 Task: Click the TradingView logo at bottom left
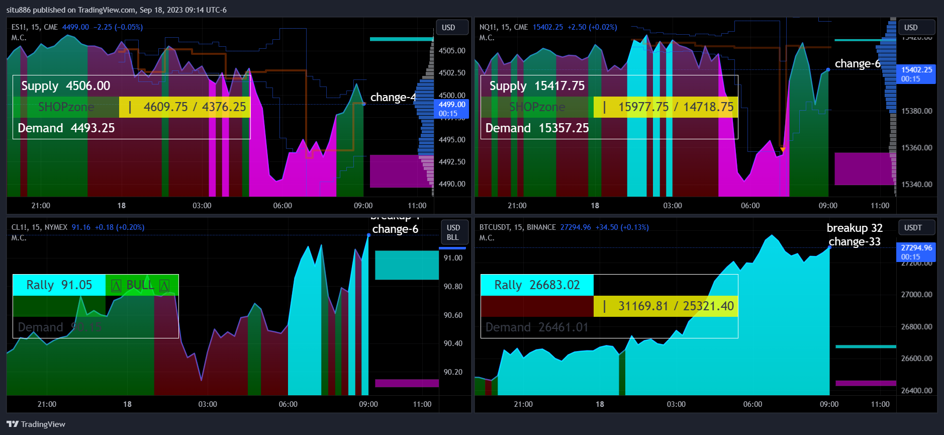(x=36, y=424)
